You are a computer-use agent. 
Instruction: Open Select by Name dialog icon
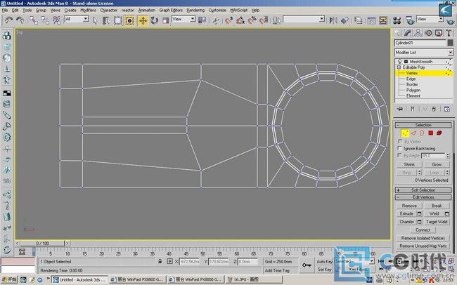click(x=106, y=20)
